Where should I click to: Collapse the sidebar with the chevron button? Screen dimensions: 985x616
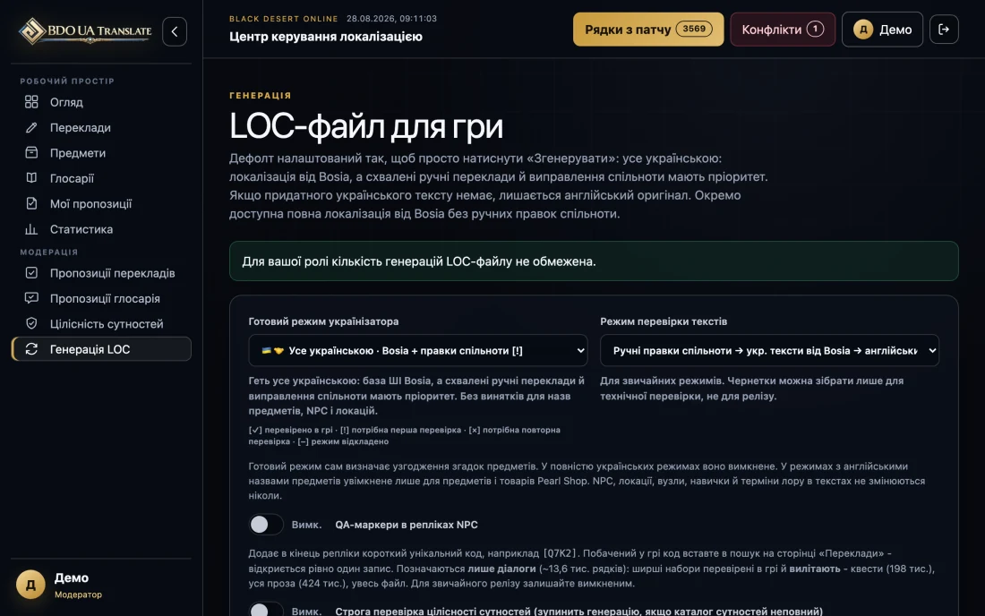(175, 31)
